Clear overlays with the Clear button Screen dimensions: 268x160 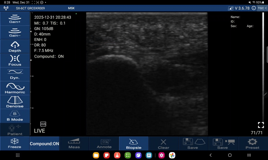pos(163,144)
